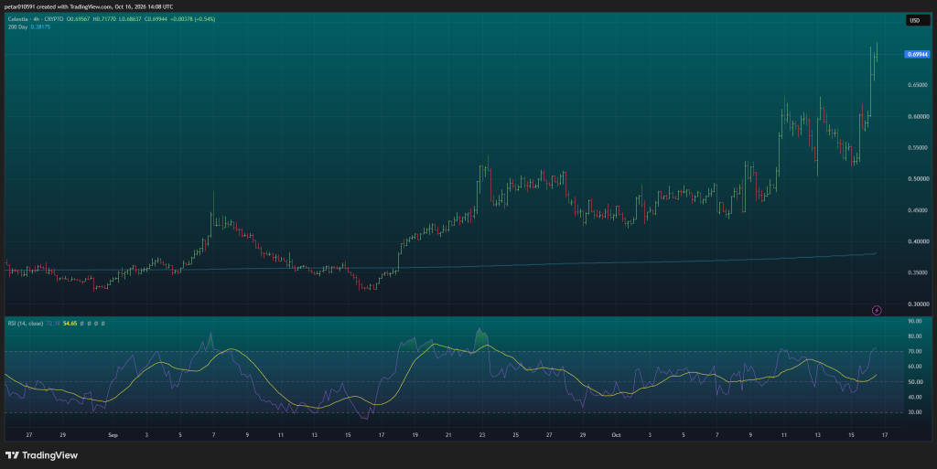
Task: Click the 0.55000 price axis label
Action: click(x=918, y=147)
